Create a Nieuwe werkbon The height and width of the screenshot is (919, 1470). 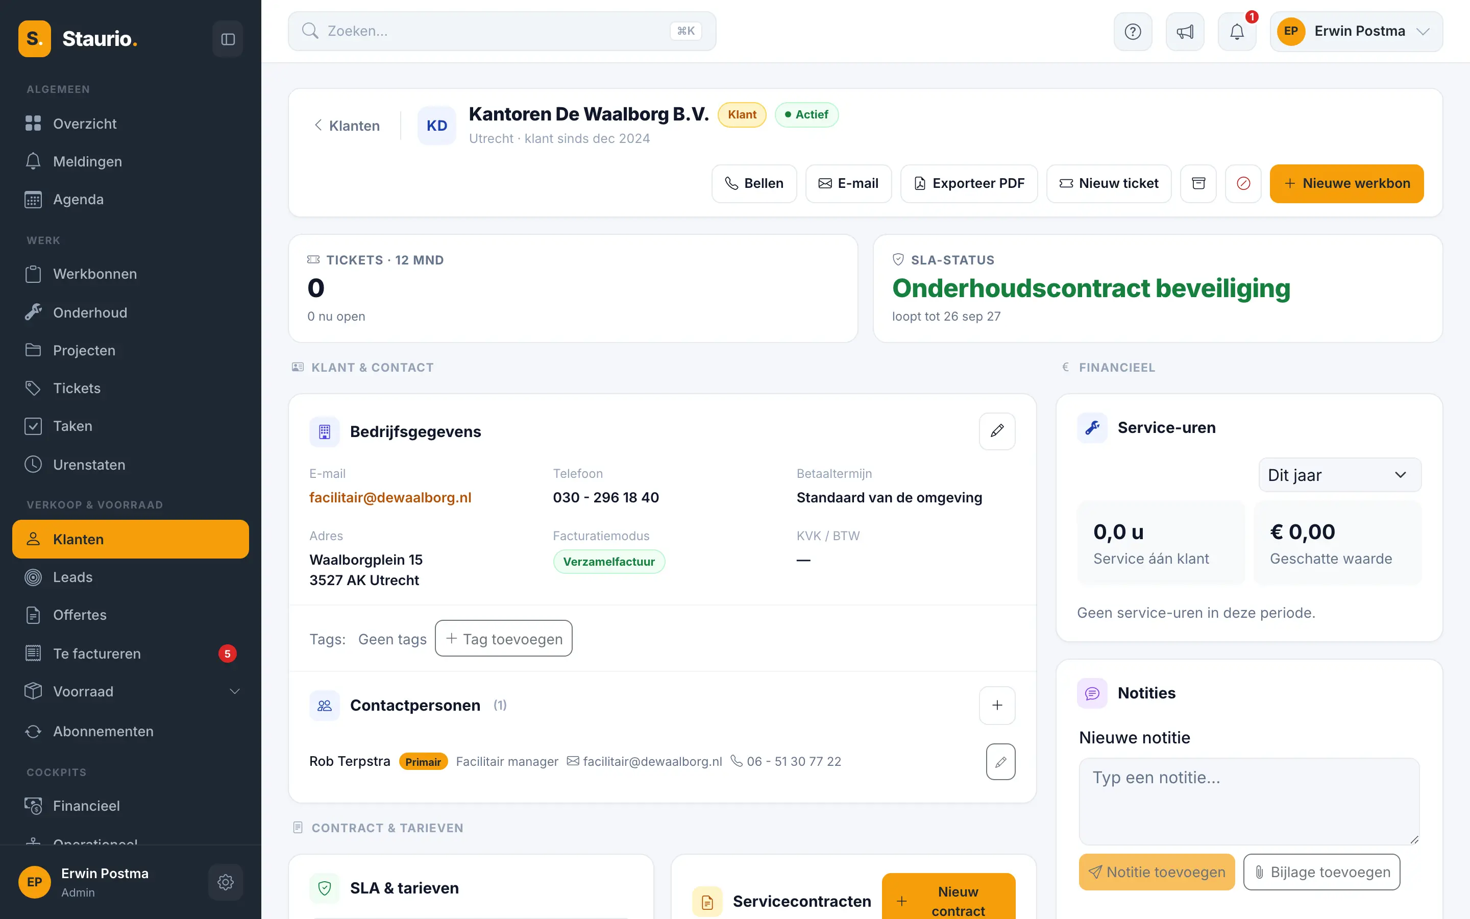tap(1346, 184)
